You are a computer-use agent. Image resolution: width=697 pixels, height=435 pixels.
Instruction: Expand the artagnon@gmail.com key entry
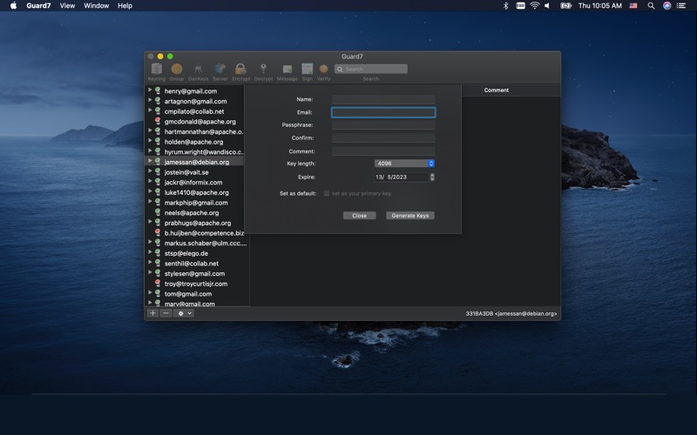coord(150,100)
